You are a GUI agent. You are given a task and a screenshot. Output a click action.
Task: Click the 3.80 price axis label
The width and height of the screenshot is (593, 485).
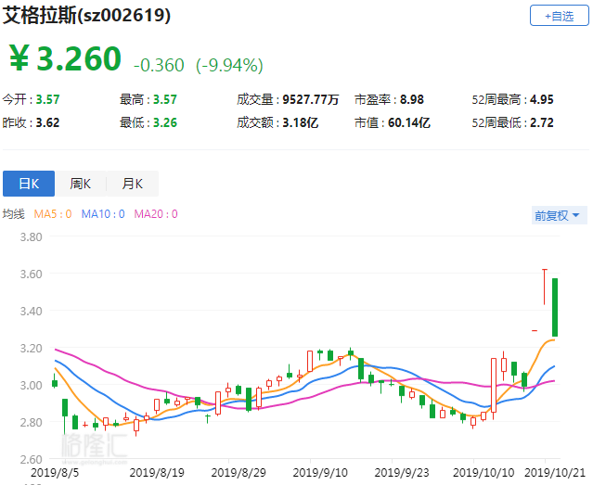pos(31,237)
